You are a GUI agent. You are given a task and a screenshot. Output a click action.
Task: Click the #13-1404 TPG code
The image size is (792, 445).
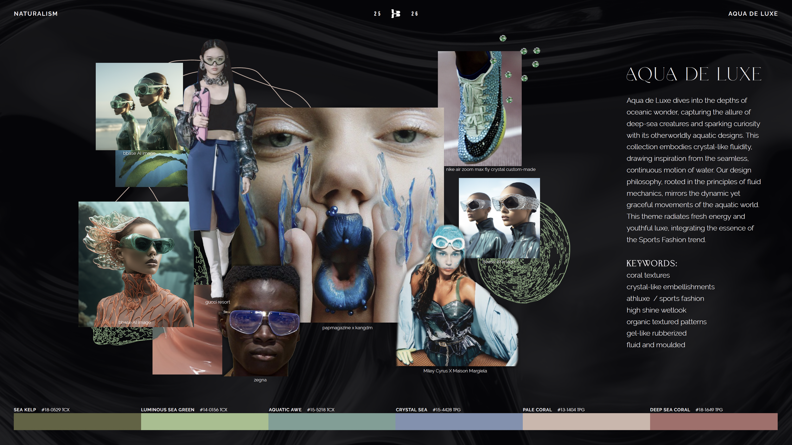(571, 410)
